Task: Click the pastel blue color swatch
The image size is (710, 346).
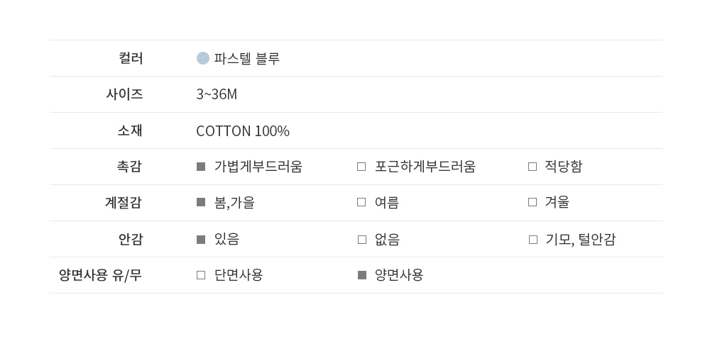Action: tap(203, 58)
